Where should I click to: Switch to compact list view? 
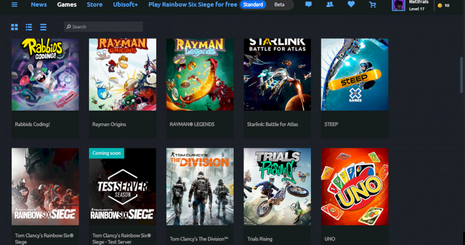pyautogui.click(x=43, y=27)
